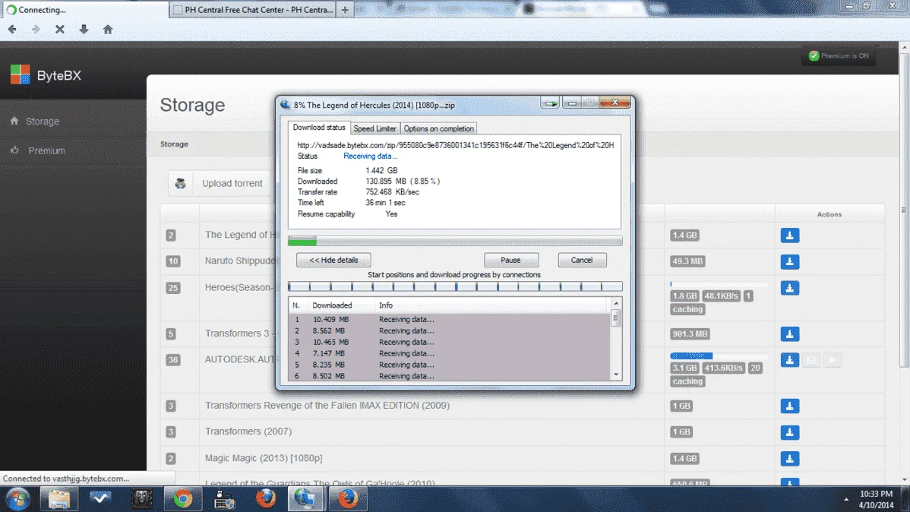Click Hide details button

[x=333, y=260]
